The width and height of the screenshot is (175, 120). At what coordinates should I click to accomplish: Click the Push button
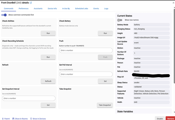tap(105, 57)
